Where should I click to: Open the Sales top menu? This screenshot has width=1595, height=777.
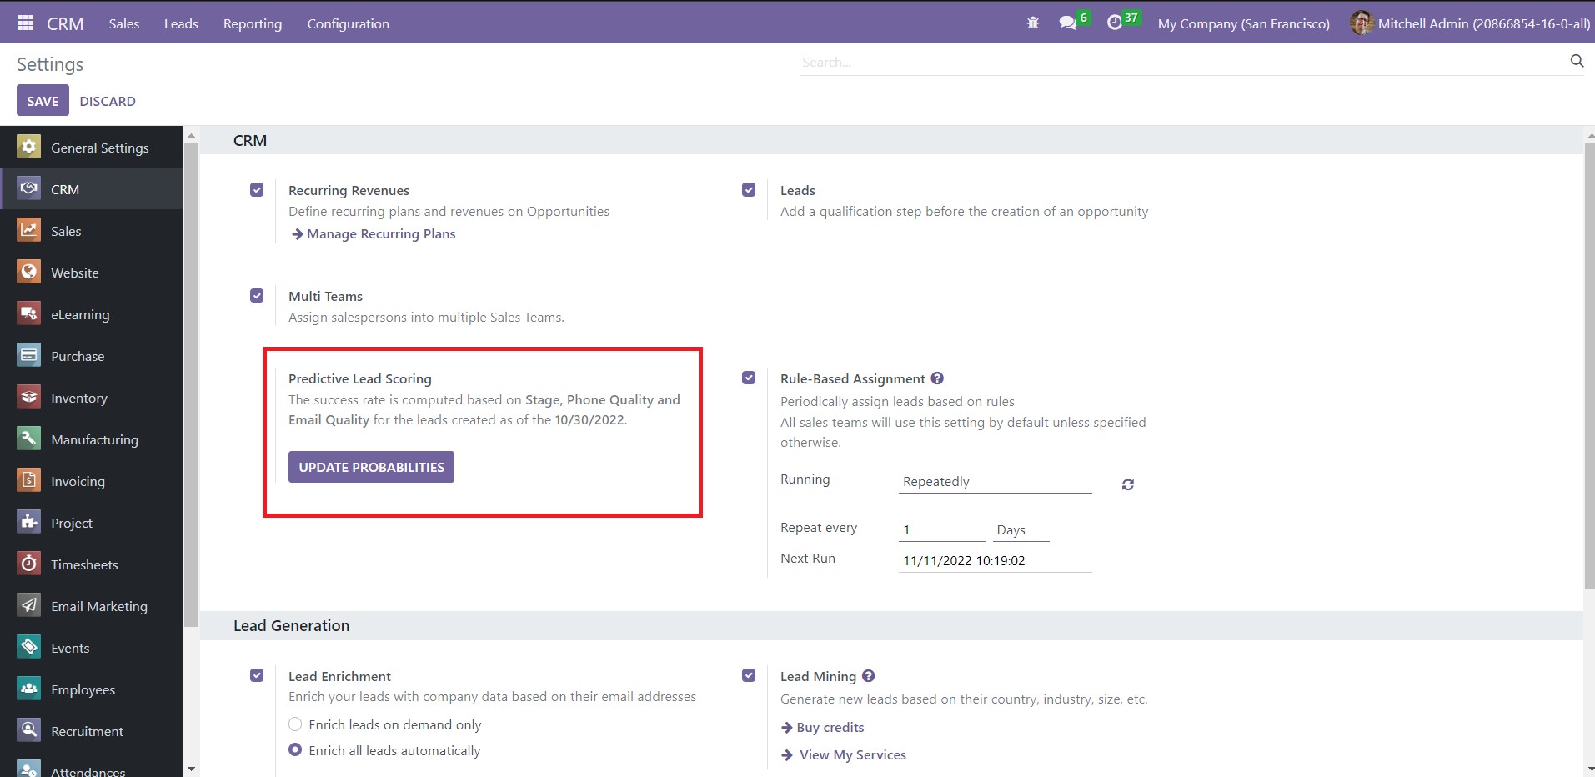point(124,23)
